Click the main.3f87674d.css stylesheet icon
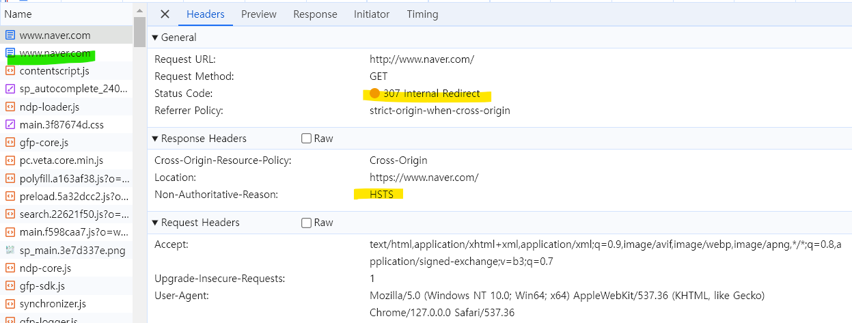The height and width of the screenshot is (323, 852). pos(10,125)
